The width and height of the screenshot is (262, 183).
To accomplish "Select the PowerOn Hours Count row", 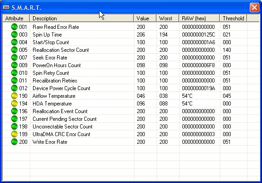I will 131,65.
